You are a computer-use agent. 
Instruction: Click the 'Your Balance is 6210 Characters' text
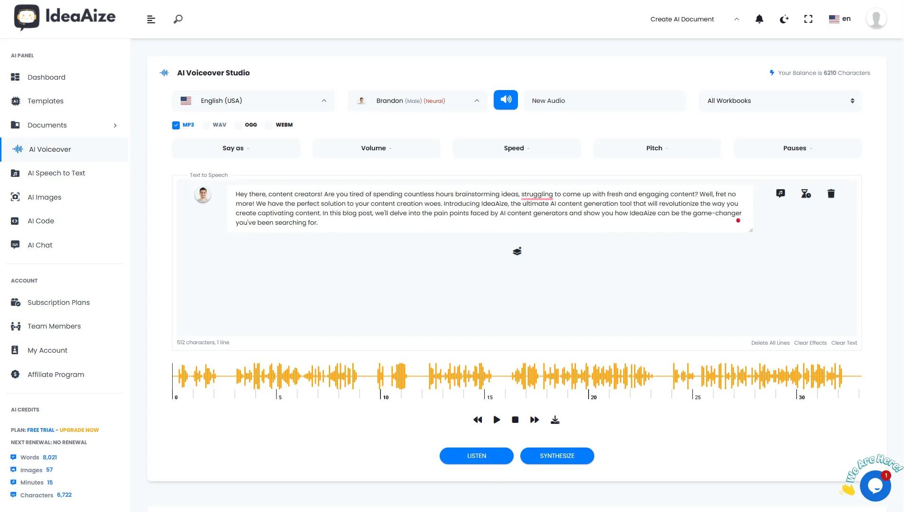pos(824,73)
